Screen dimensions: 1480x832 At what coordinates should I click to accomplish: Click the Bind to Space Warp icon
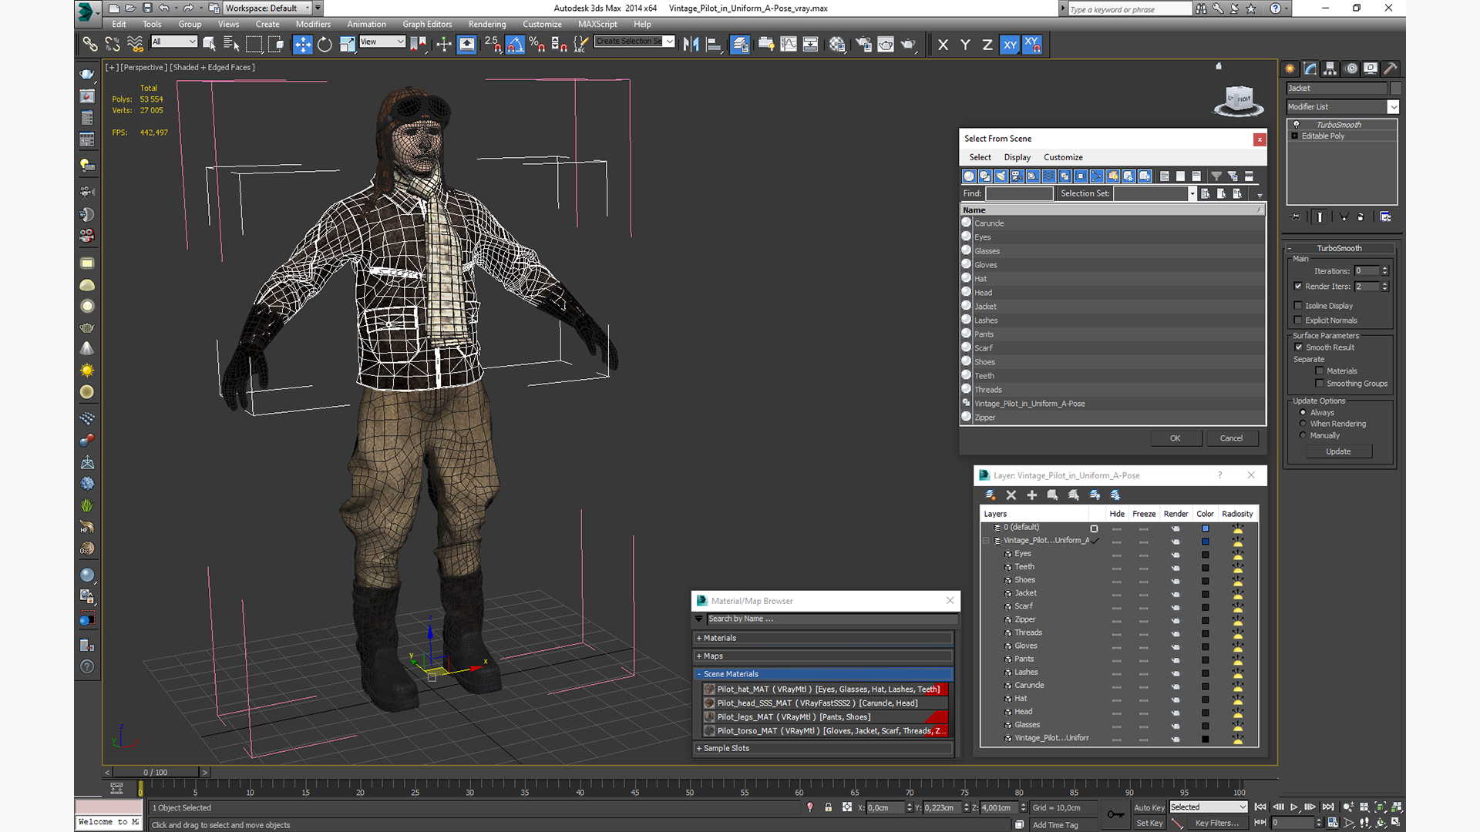tap(135, 45)
